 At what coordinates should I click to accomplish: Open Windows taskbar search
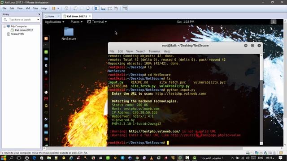[x=11, y=158]
